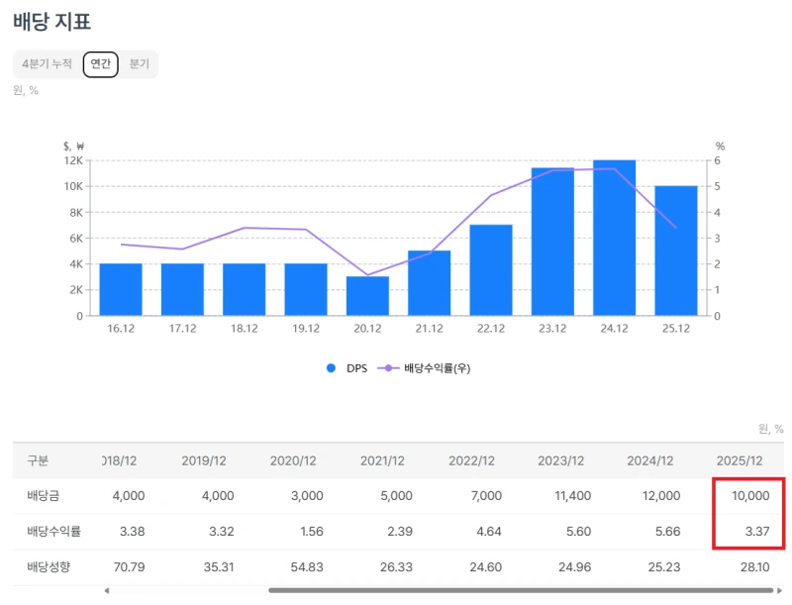Image resolution: width=792 pixels, height=605 pixels.
Task: Click the 배당금 row label
Action: pyautogui.click(x=44, y=496)
